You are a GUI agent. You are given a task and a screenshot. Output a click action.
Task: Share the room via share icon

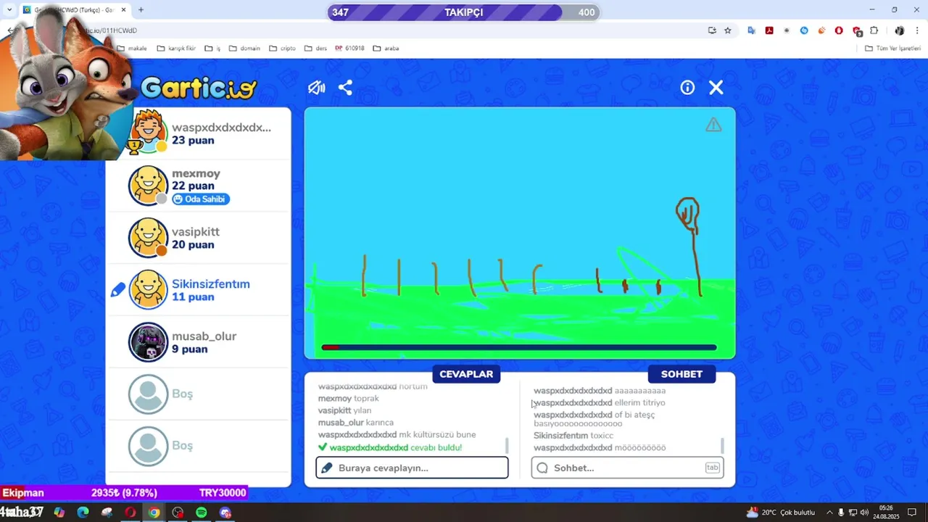tap(345, 88)
